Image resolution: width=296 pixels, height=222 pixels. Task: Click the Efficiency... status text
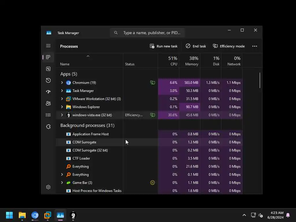(x=134, y=115)
